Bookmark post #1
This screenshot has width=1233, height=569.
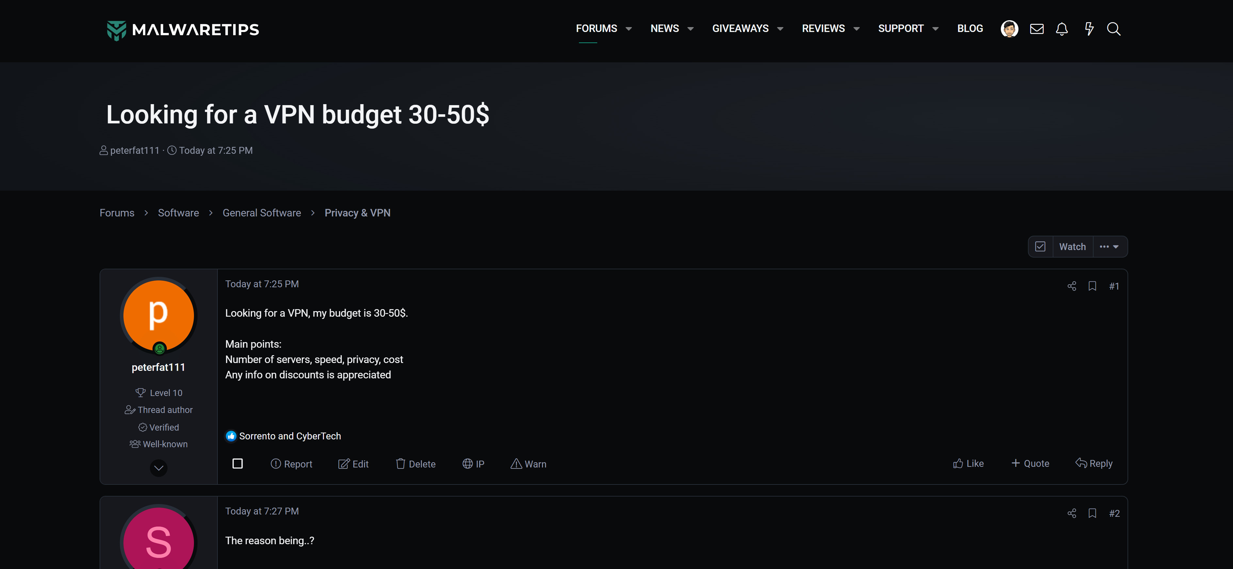[1092, 286]
